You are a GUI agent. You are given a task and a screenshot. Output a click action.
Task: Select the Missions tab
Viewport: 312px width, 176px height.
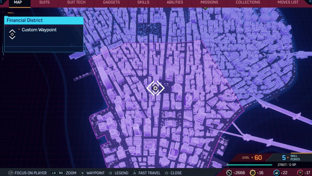(209, 2)
